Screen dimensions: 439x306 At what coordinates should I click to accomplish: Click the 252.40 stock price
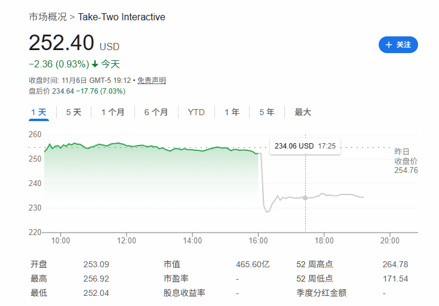(62, 43)
